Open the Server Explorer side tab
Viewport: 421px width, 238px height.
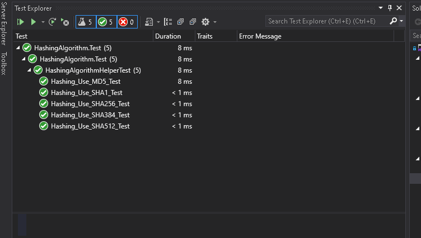(4, 26)
